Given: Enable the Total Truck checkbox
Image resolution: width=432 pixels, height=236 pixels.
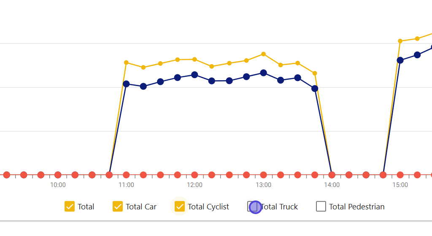Looking at the screenshot, I should 252,206.
